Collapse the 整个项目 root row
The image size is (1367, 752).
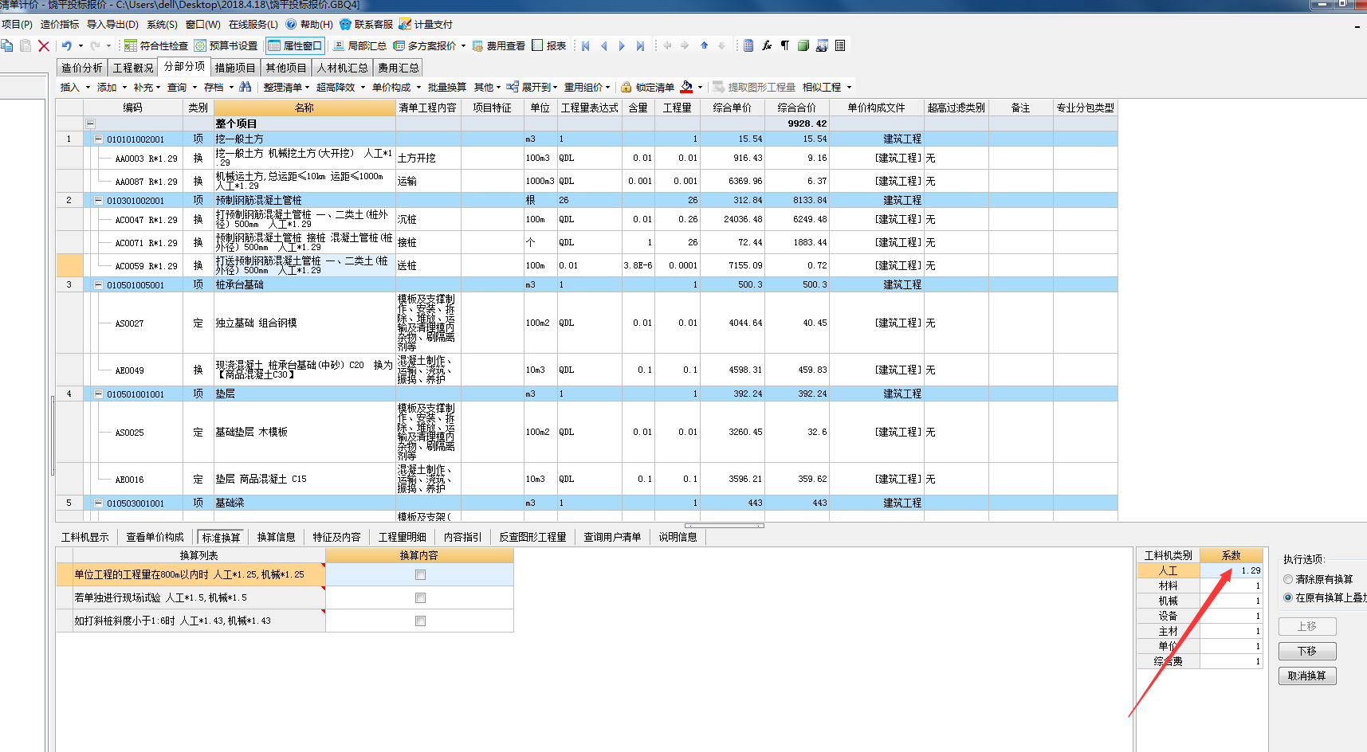90,123
